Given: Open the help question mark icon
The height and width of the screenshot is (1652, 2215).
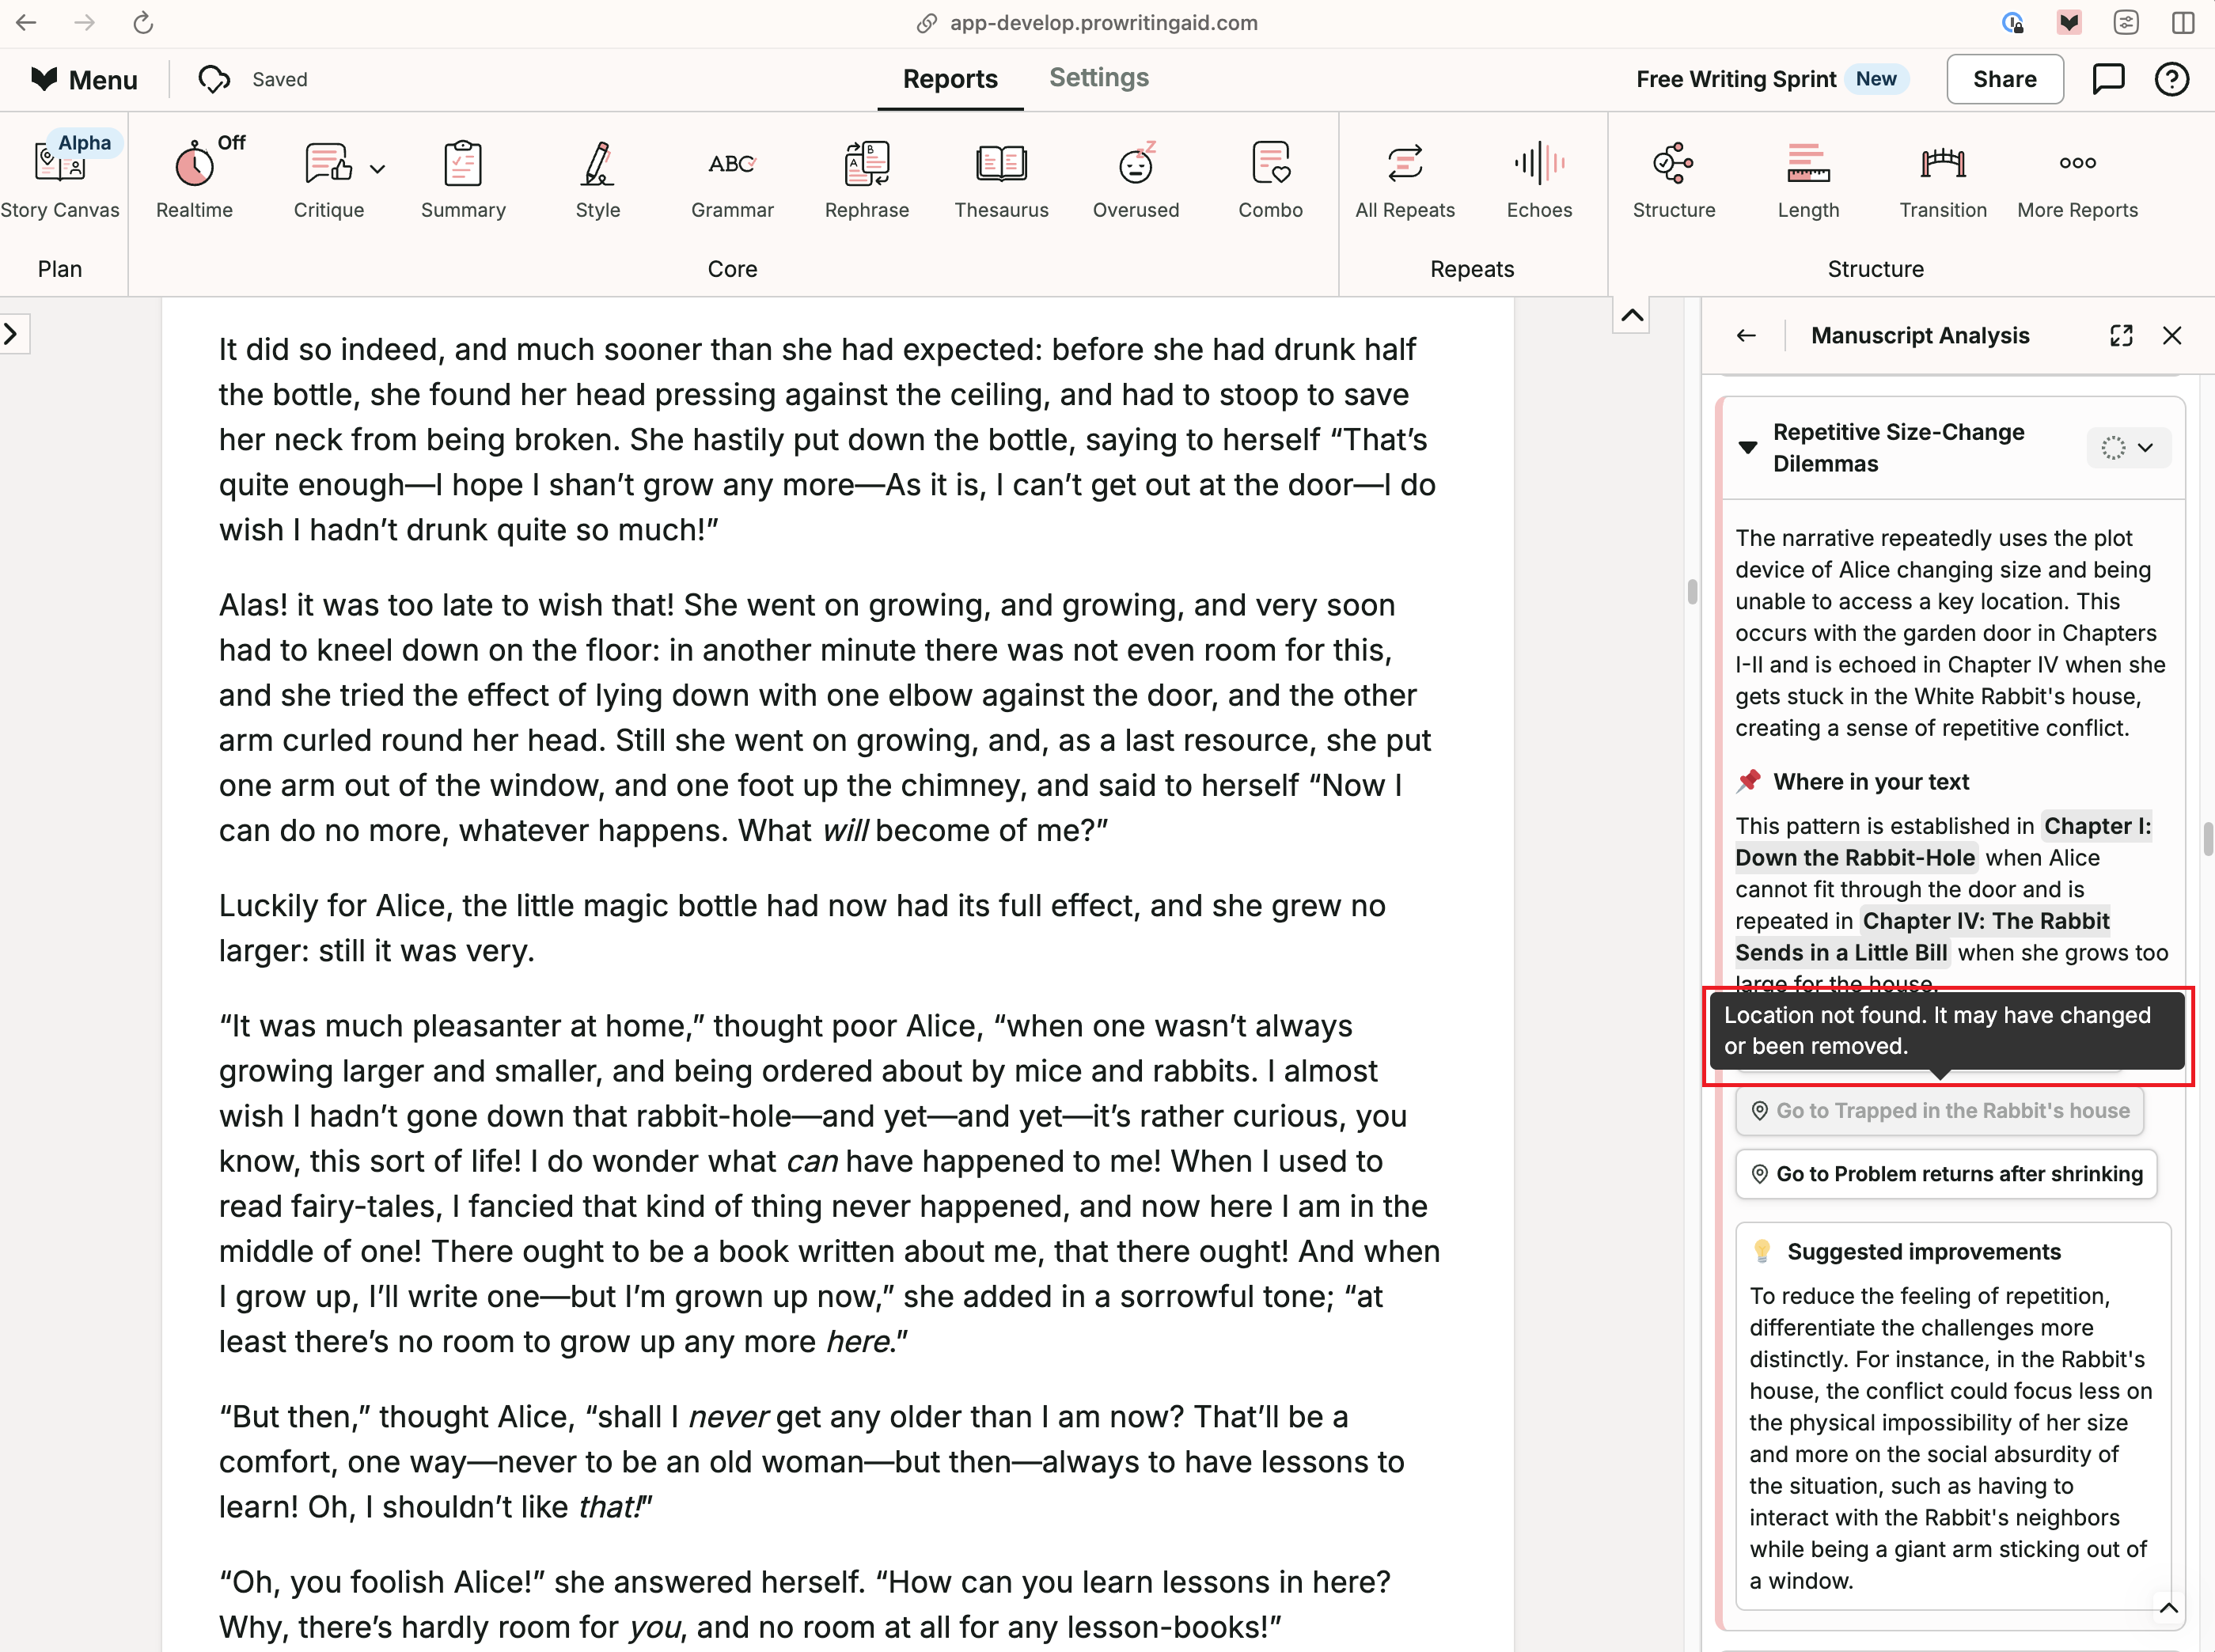Looking at the screenshot, I should [x=2172, y=79].
